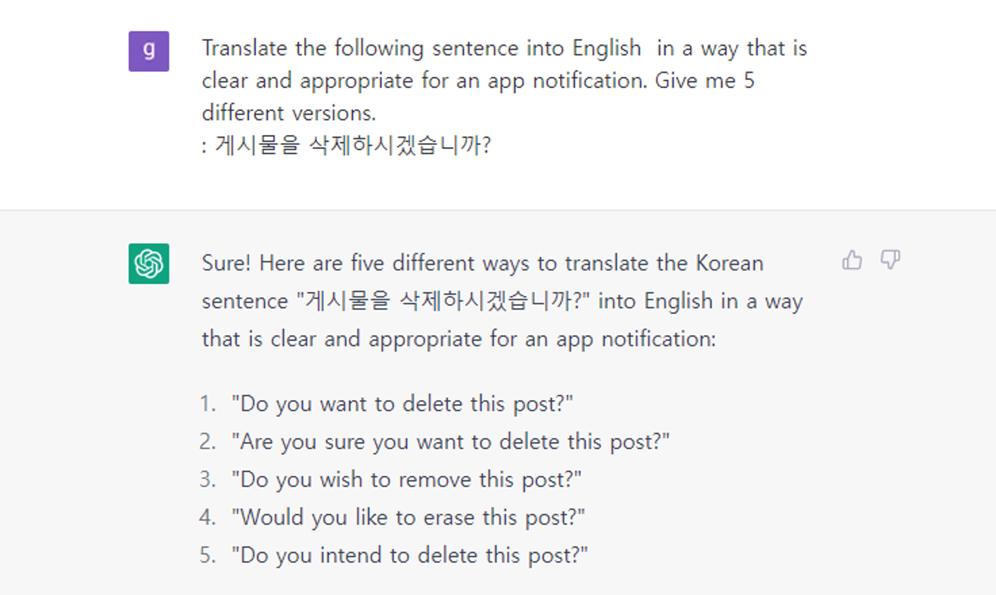The image size is (996, 595).
Task: Click the purple "g" user avatar
Action: click(x=149, y=51)
